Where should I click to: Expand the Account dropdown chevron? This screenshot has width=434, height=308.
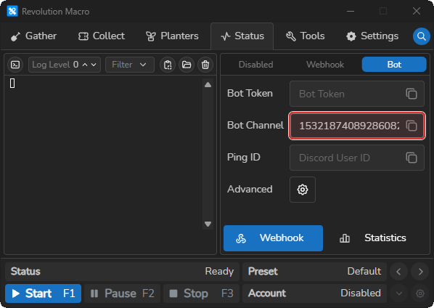[x=399, y=293]
